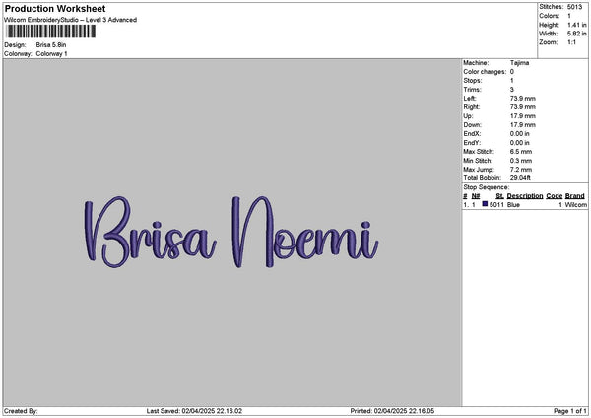591x418 pixels.
Task: Click the Colorway 1 value
Action: coord(51,53)
